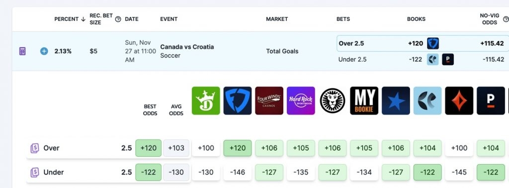Click the Four Winds Casinos logo
The width and height of the screenshot is (509, 188).
(x=269, y=101)
